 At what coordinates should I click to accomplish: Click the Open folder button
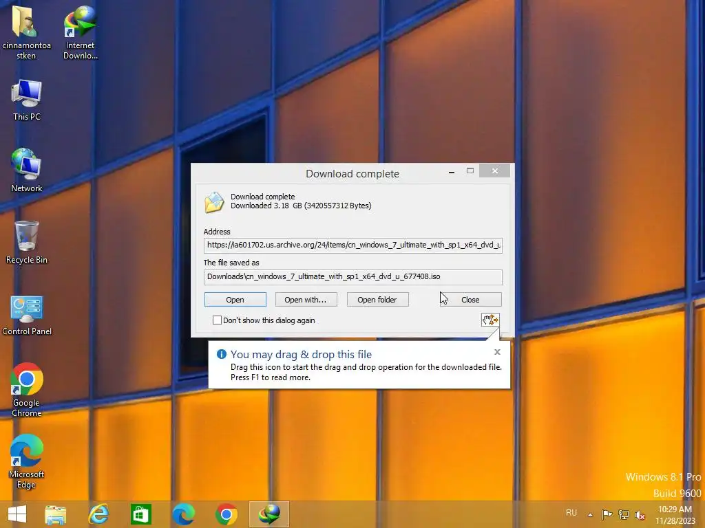(377, 300)
